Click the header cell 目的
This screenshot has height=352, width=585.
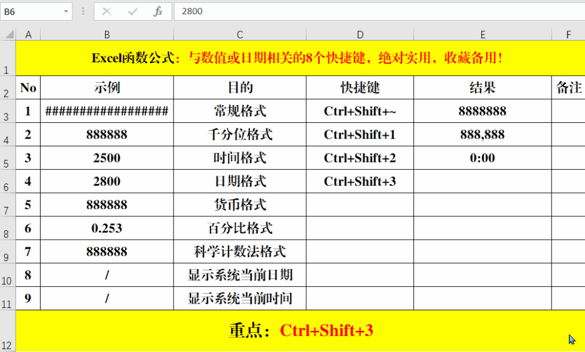[240, 87]
